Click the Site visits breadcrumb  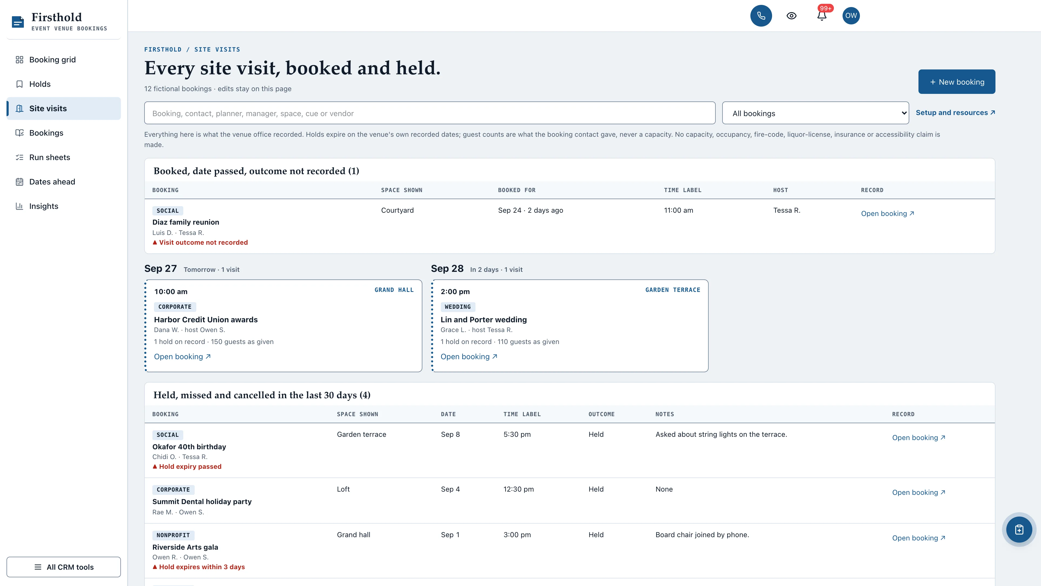(x=217, y=49)
